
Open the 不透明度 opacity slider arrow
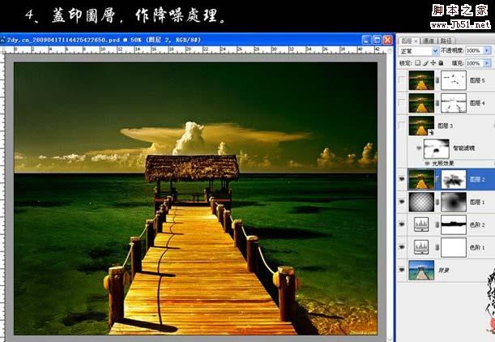pyautogui.click(x=487, y=50)
